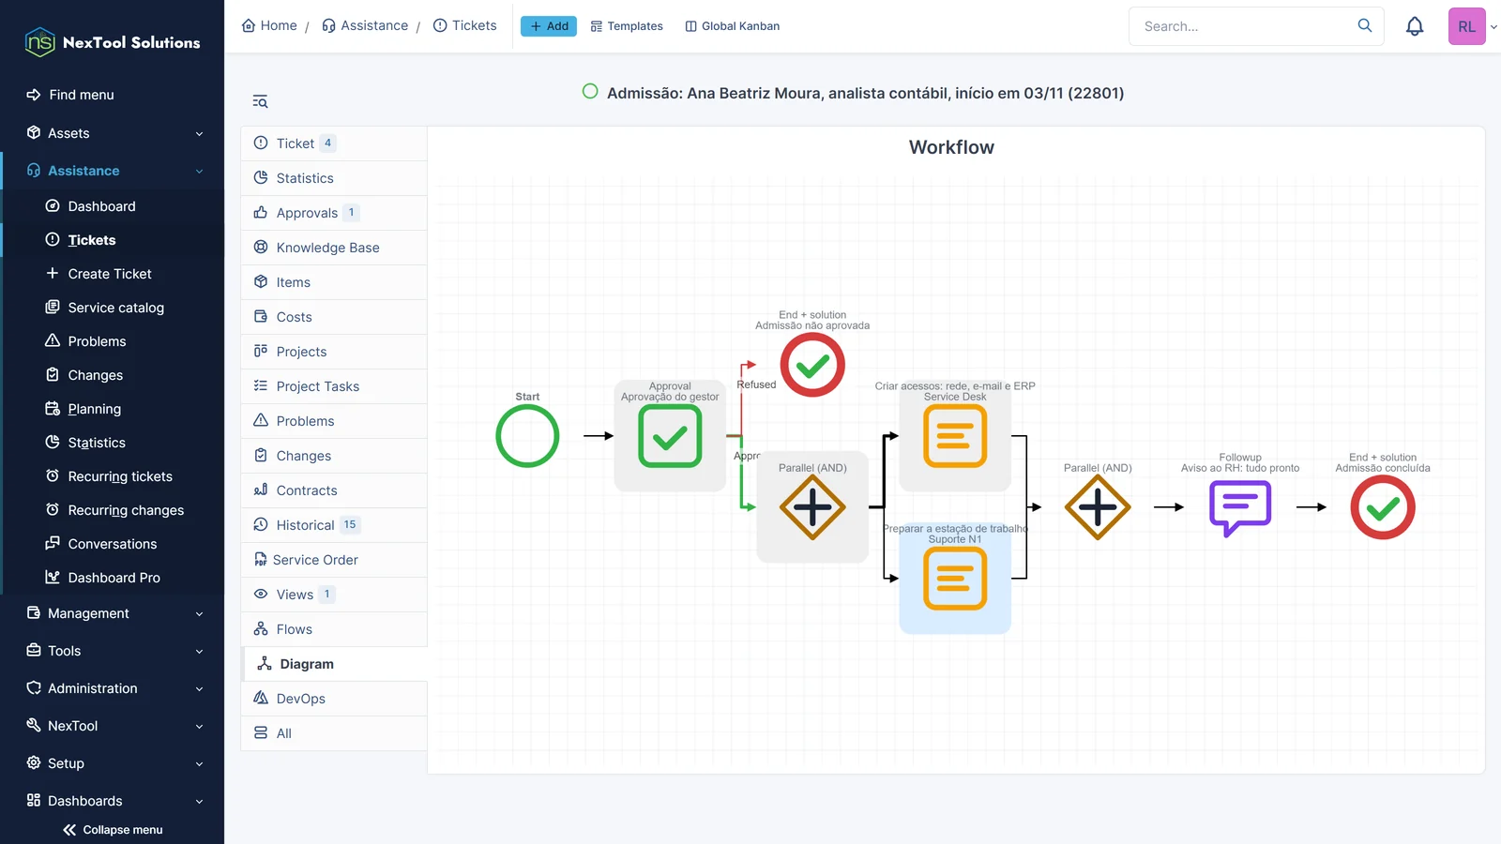Image resolution: width=1501 pixels, height=844 pixels.
Task: Click the notifications bell icon
Action: [x=1415, y=26]
